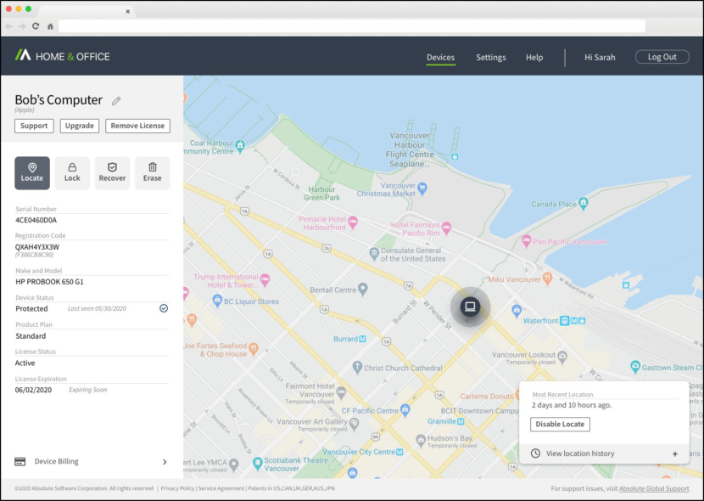Click the Consulate General map pin
Viewport: 704px width, 501px height.
(374, 254)
